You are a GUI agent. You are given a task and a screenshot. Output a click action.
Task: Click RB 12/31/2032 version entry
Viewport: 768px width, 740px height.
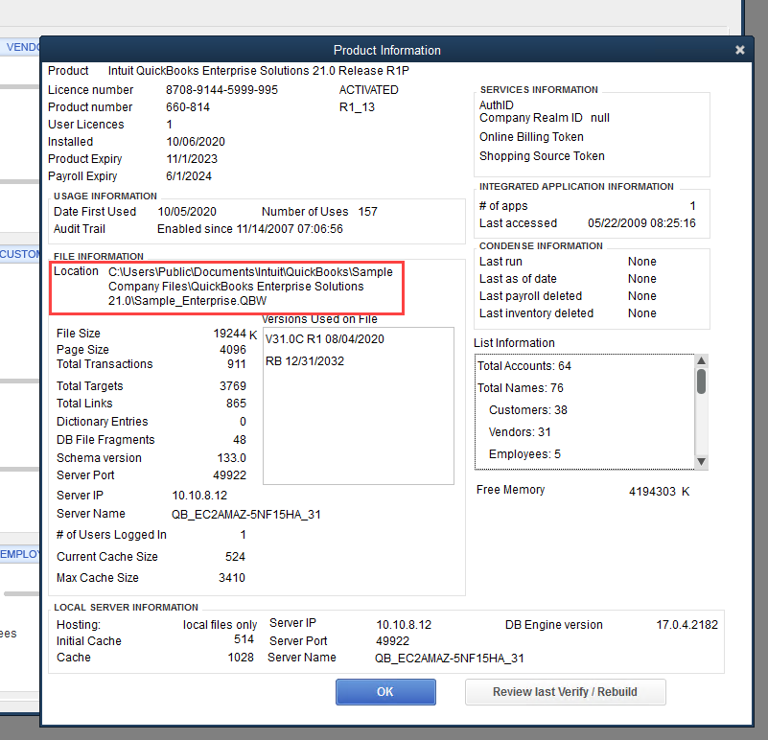coord(305,361)
